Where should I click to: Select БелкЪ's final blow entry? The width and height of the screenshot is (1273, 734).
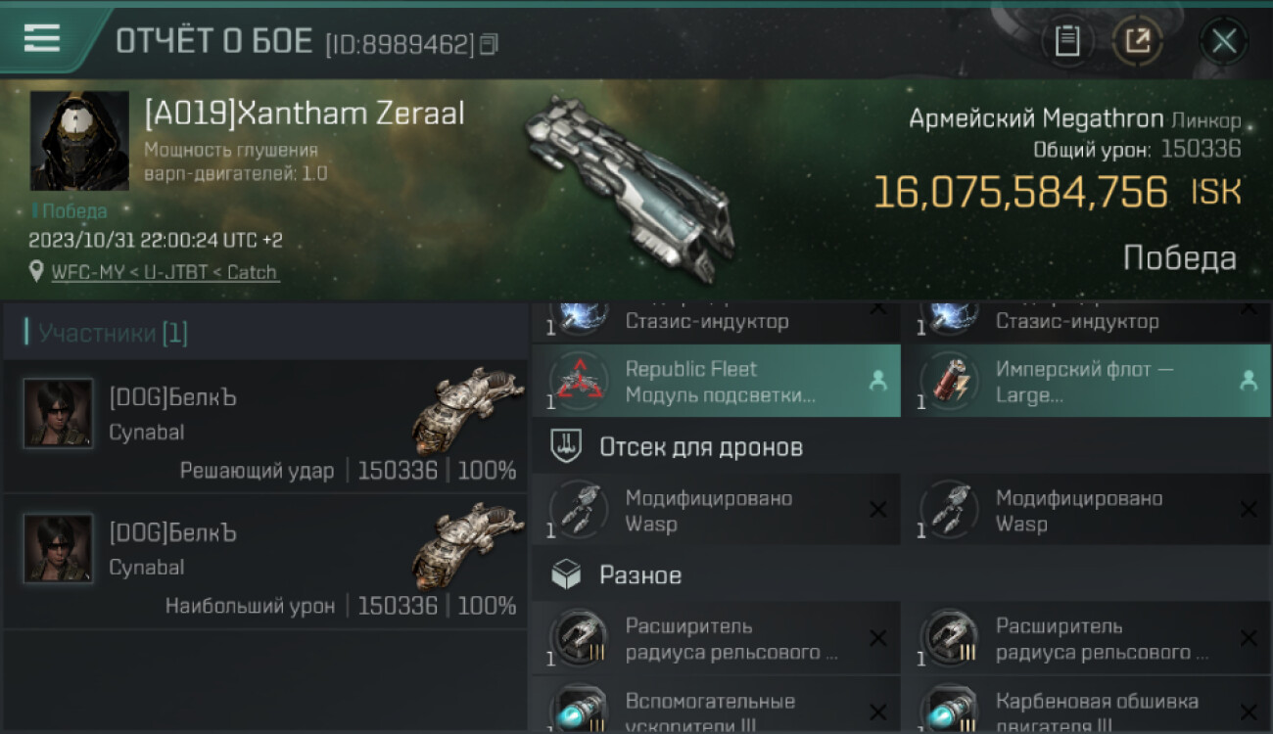pos(264,426)
